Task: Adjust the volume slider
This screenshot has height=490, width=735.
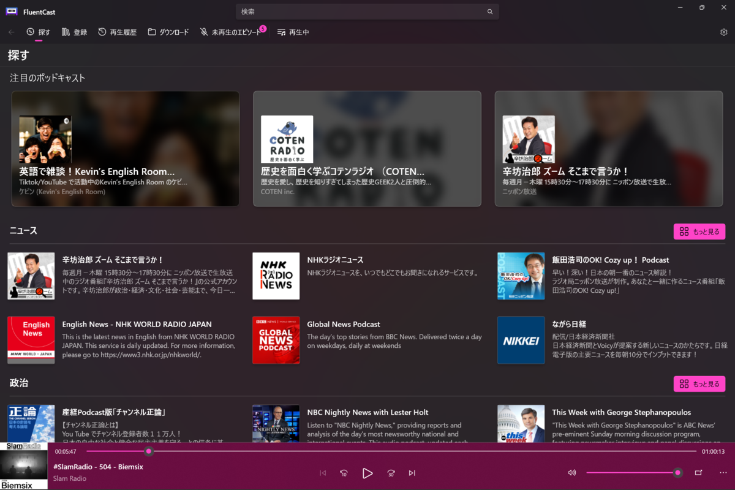Action: [x=634, y=473]
